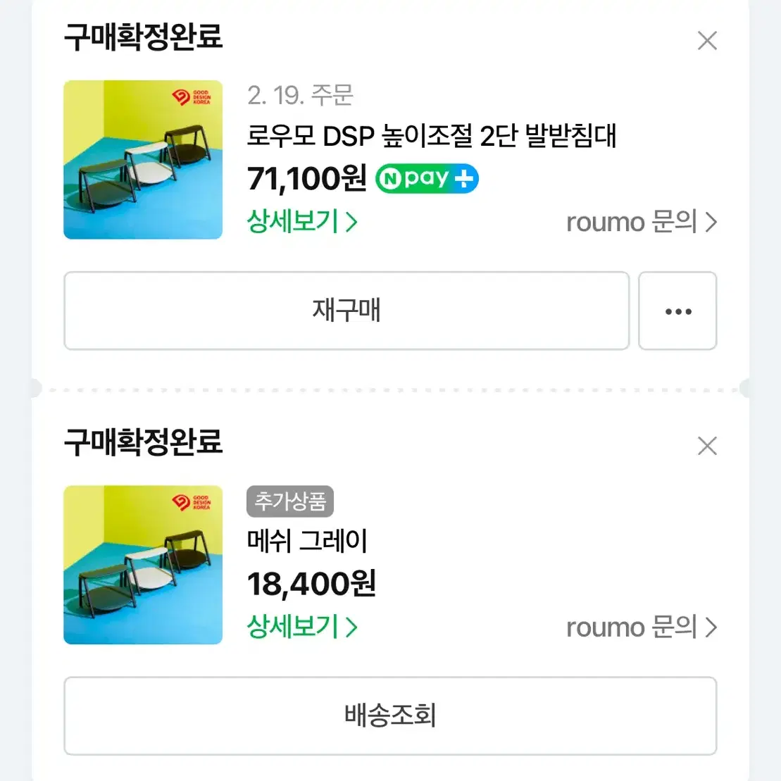Tap the 71,100원 price
The width and height of the screenshot is (781, 781).
click(x=307, y=179)
